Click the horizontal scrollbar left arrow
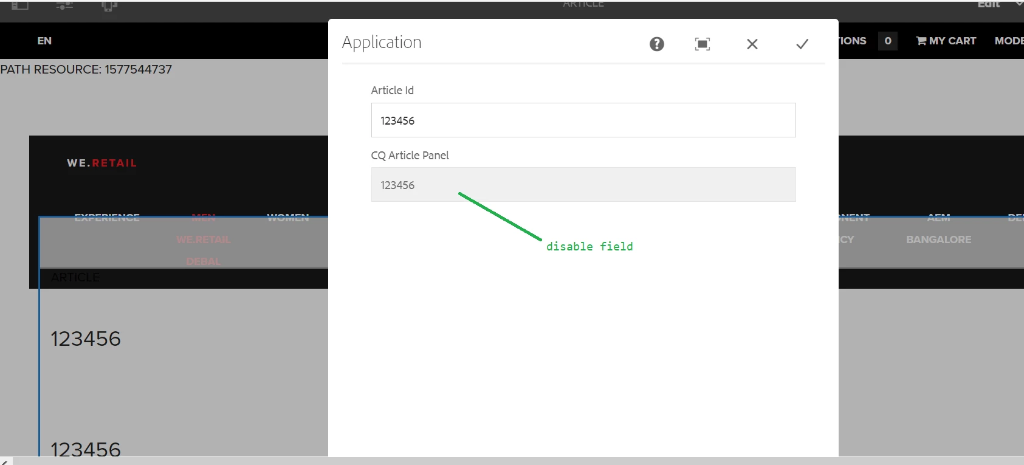The width and height of the screenshot is (1024, 465). [5, 461]
